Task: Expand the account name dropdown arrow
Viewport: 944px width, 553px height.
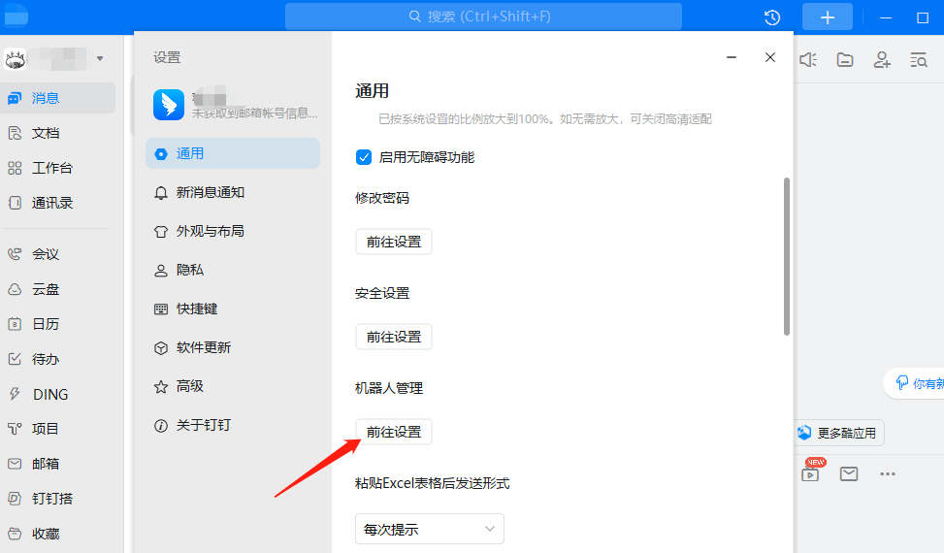Action: tap(100, 59)
